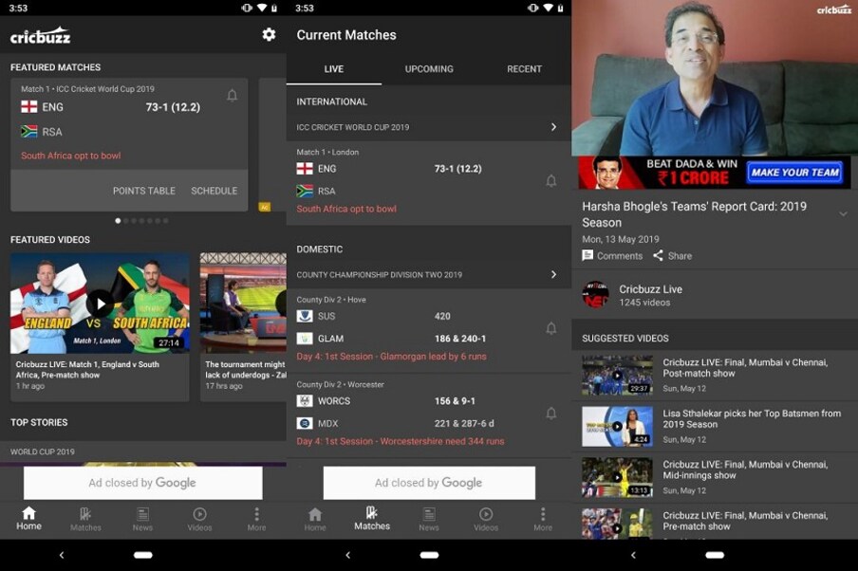The image size is (858, 571).
Task: Open settings gear on Cricbuzz home
Action: click(269, 34)
